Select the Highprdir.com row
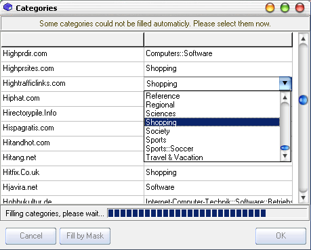This screenshot has height=250, width=311. [72, 54]
